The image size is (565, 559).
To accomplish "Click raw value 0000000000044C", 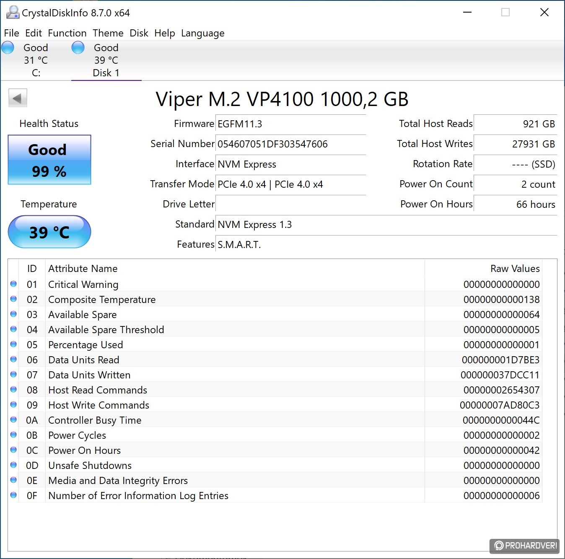I will click(501, 420).
